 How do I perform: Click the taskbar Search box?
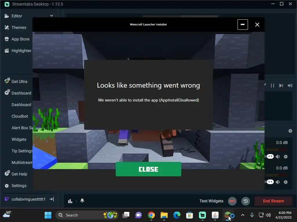tap(87, 215)
